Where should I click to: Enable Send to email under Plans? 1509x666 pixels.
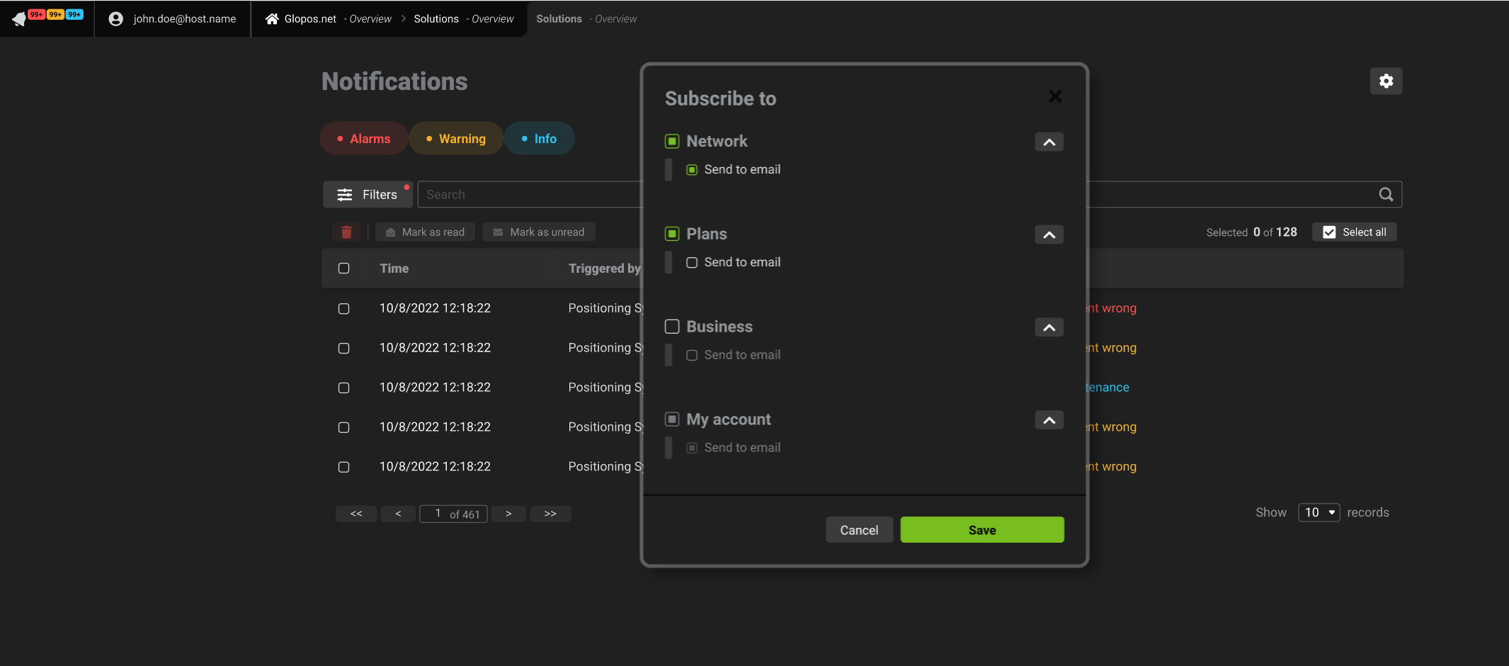click(692, 263)
